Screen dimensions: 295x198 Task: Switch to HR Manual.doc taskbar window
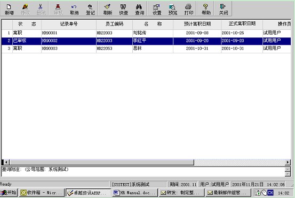point(135,193)
